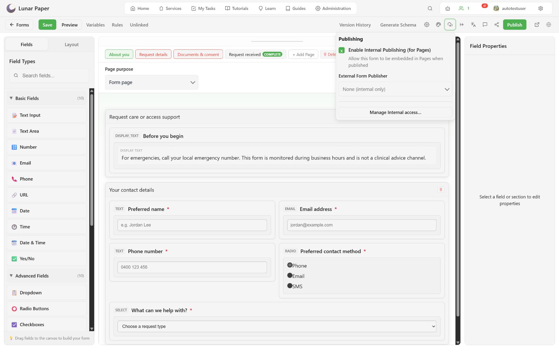Open the Request details page tab

point(153,54)
